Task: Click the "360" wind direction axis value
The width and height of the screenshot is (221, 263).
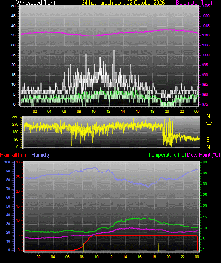Action: [15, 117]
